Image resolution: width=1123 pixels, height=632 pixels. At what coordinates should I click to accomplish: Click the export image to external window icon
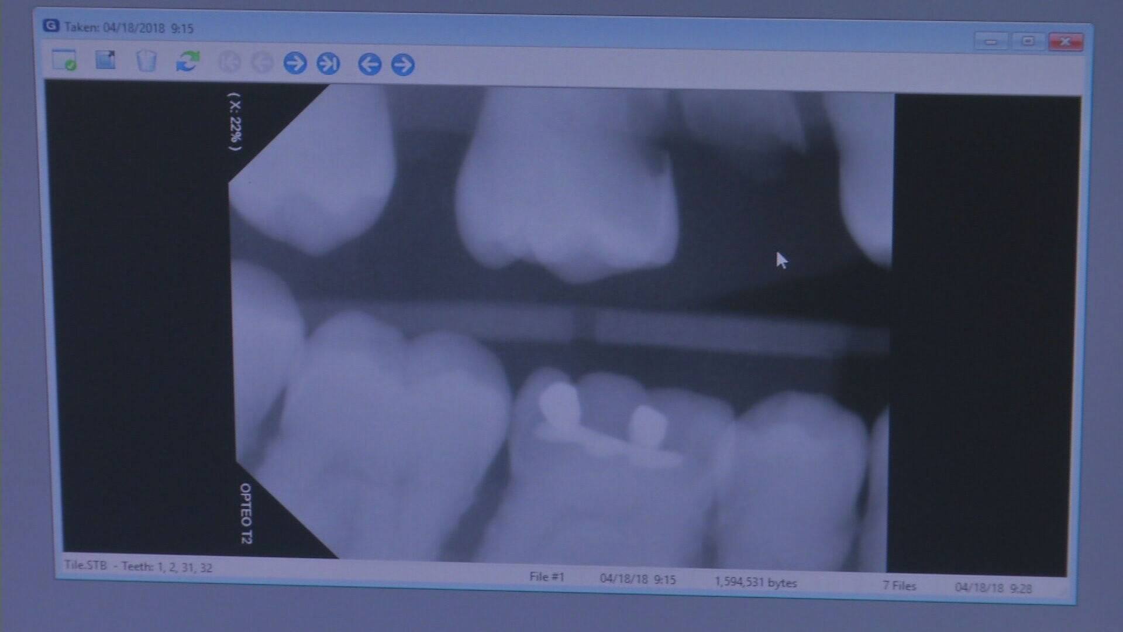pos(106,60)
